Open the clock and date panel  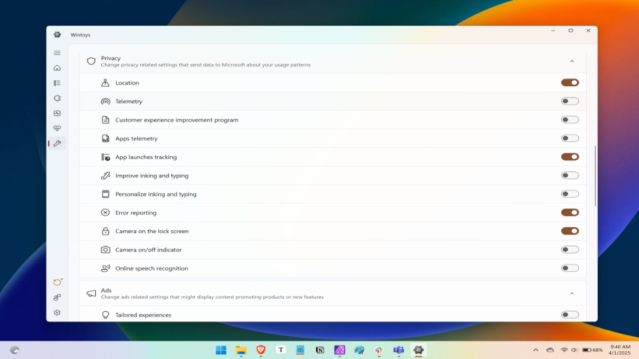point(620,350)
